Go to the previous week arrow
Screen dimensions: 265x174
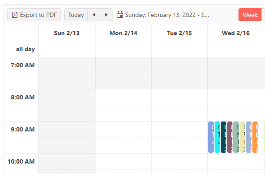(94, 15)
